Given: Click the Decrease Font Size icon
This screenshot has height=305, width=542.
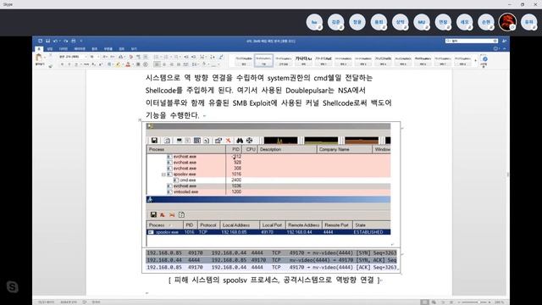Looking at the screenshot, I should pyautogui.click(x=113, y=57).
